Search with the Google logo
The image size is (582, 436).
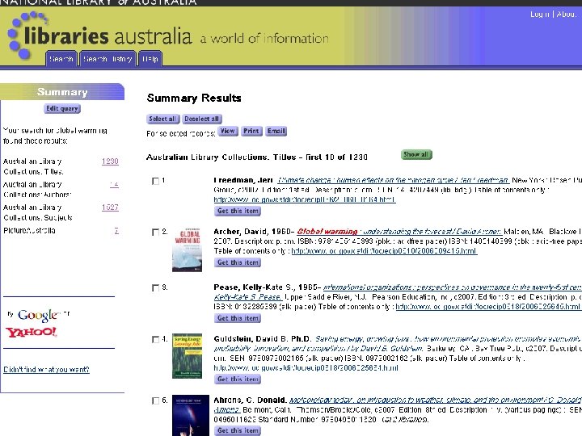click(x=39, y=315)
